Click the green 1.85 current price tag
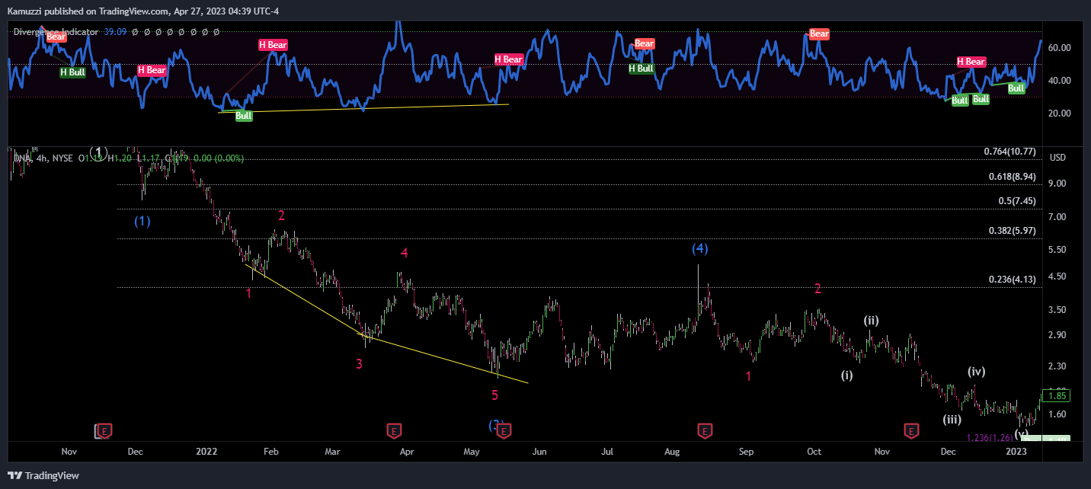 1057,396
